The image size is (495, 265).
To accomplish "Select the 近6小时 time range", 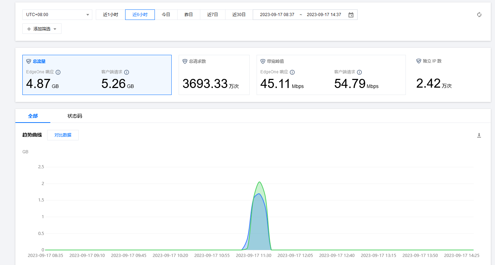I will (x=140, y=15).
